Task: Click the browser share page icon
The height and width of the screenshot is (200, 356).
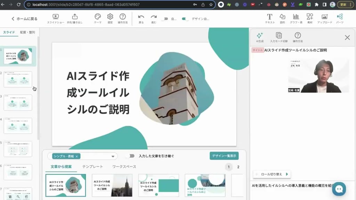Action: [203, 5]
